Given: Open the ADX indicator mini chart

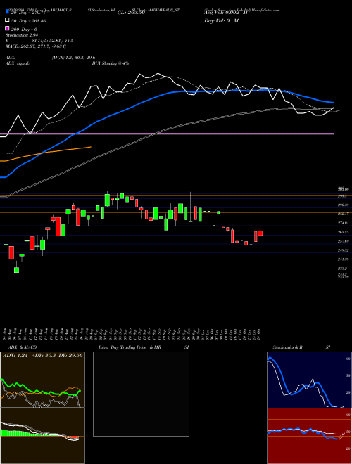Looking at the screenshot, I should (x=42, y=380).
